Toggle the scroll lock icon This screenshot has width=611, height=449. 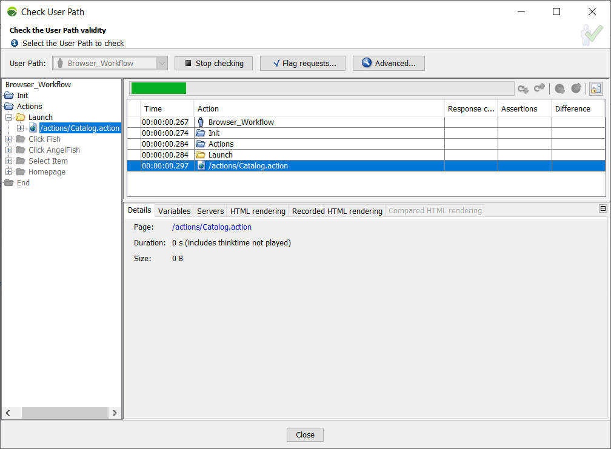point(596,88)
